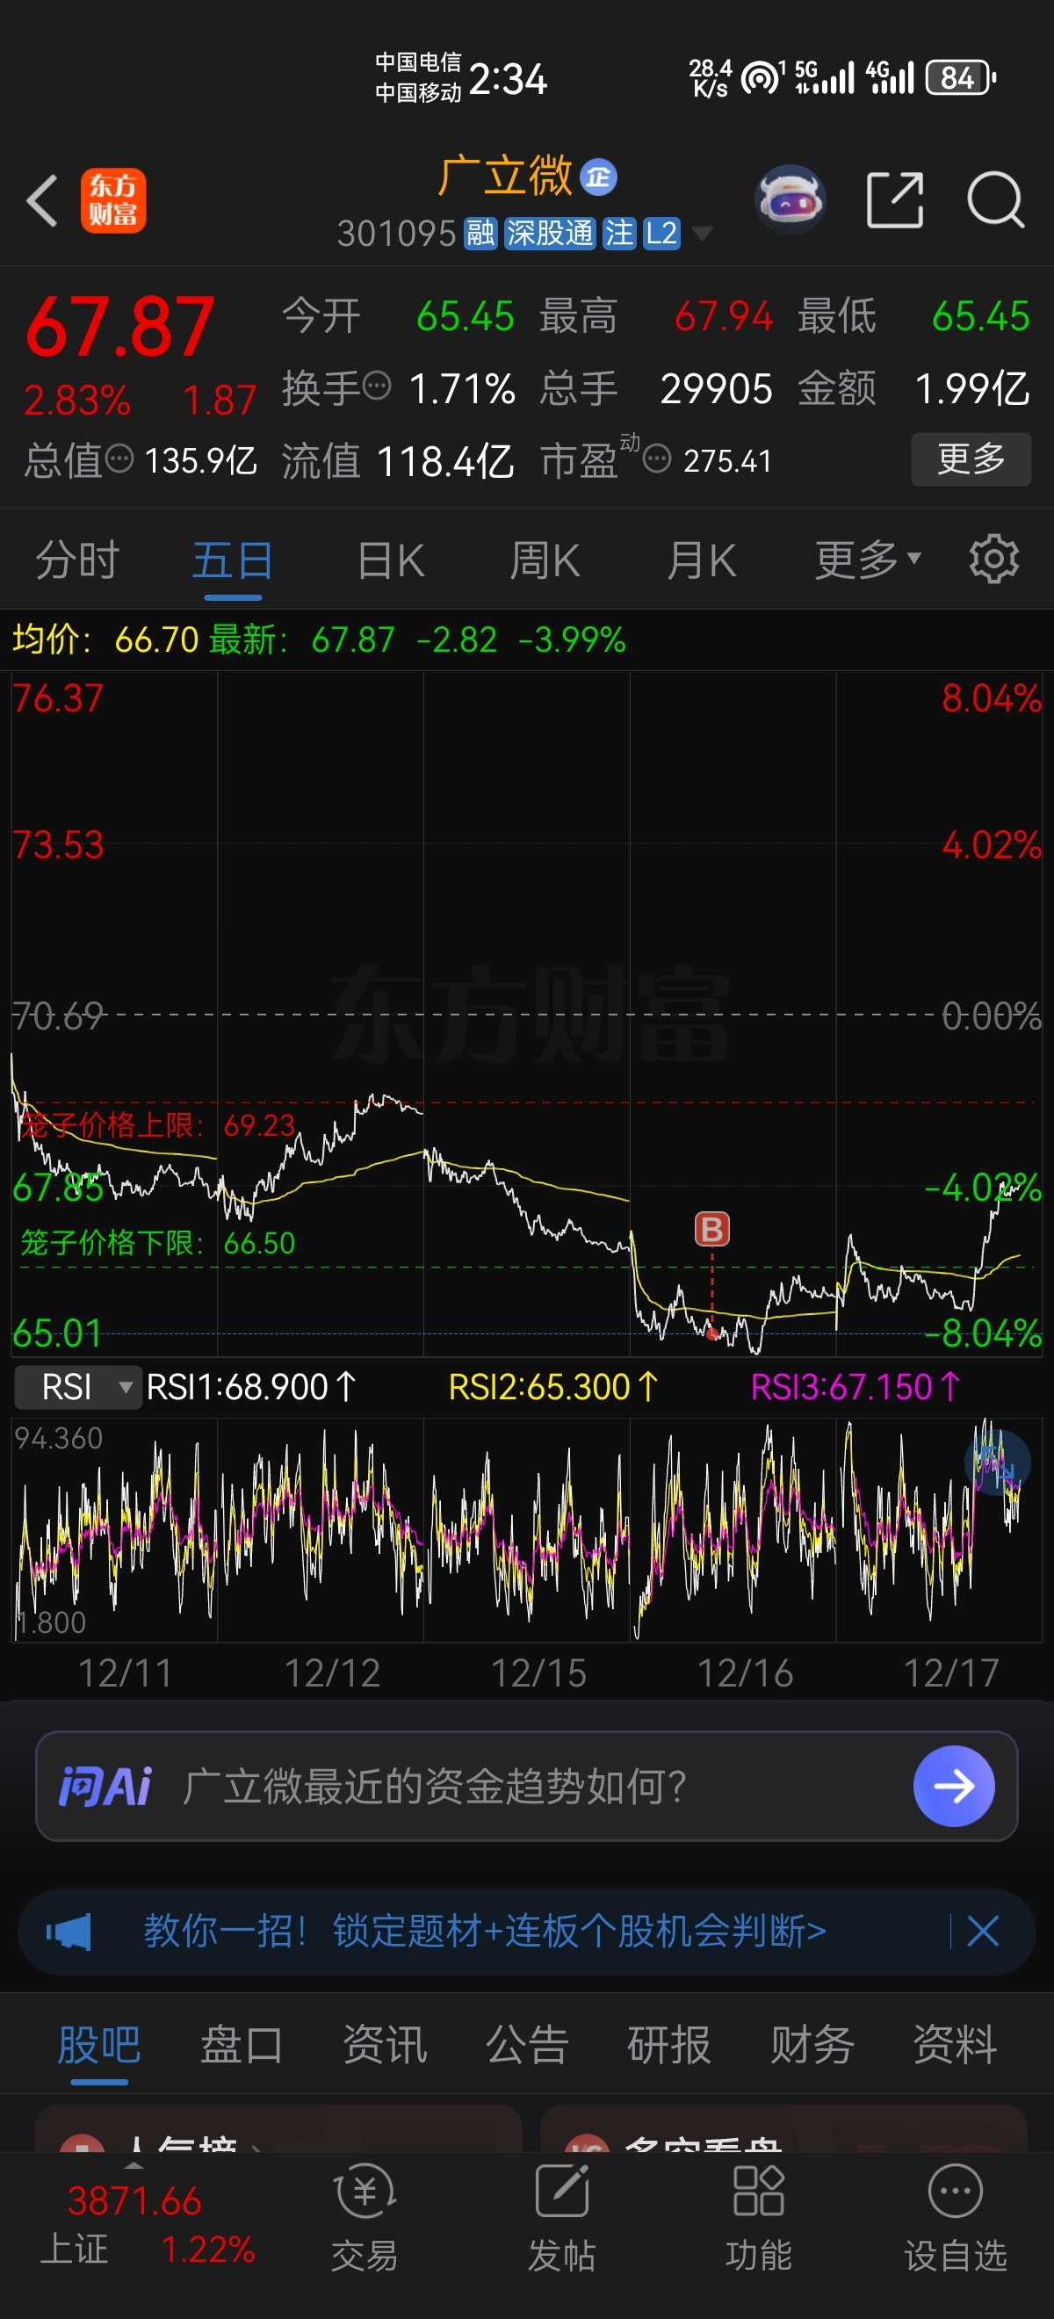This screenshot has height=2319, width=1054.
Task: Switch to 研报 tab
Action: pyautogui.click(x=668, y=2045)
